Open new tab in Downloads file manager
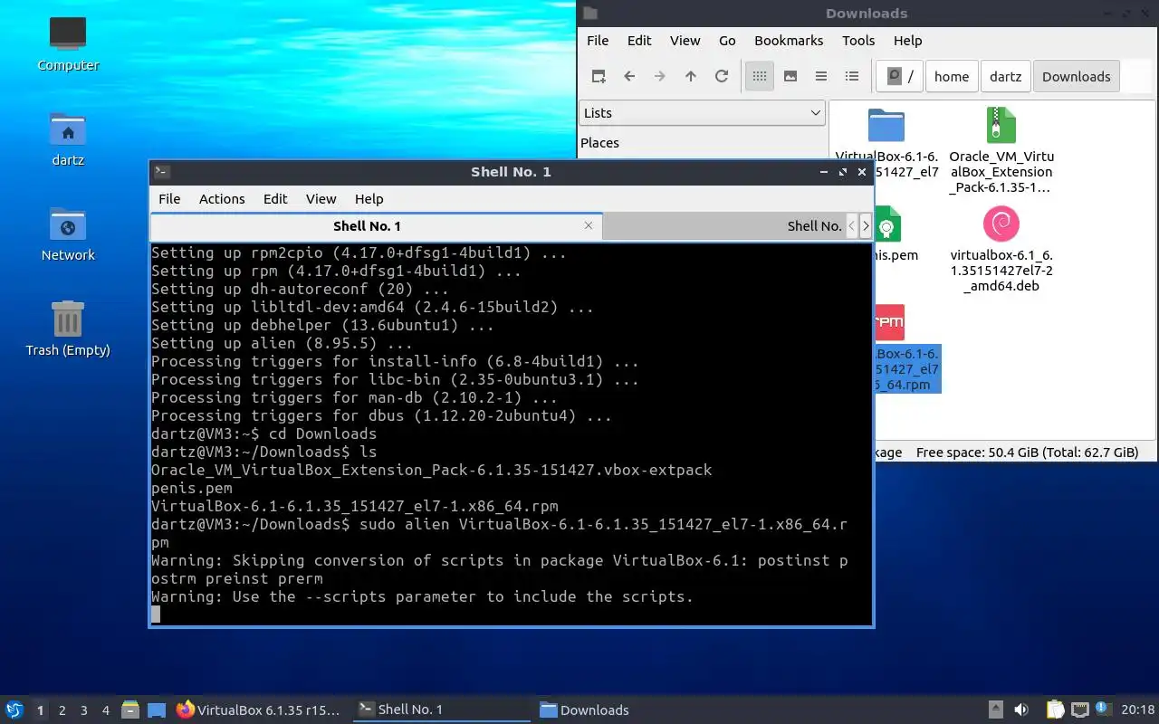Image resolution: width=1159 pixels, height=724 pixels. pos(599,77)
